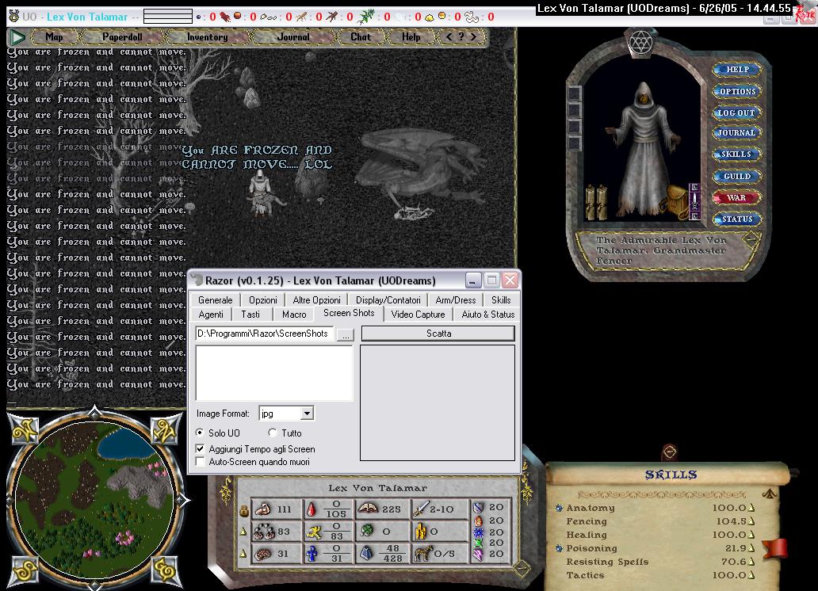Toggle the dexterity stat arrow lock
818x591 pixels.
[x=243, y=532]
